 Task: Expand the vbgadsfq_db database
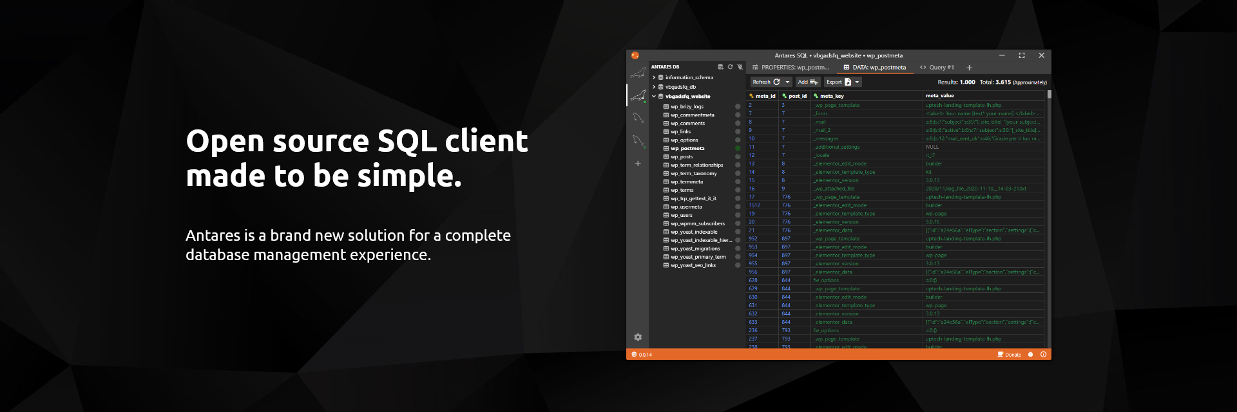(x=654, y=87)
